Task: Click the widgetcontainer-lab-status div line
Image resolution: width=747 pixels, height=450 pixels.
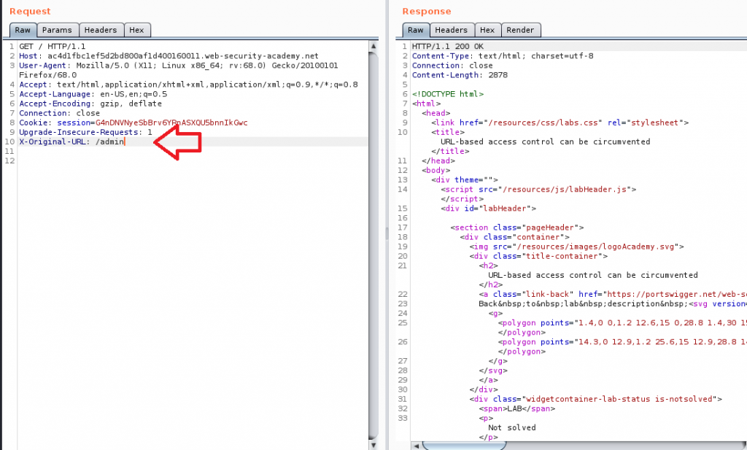Action: pos(595,399)
